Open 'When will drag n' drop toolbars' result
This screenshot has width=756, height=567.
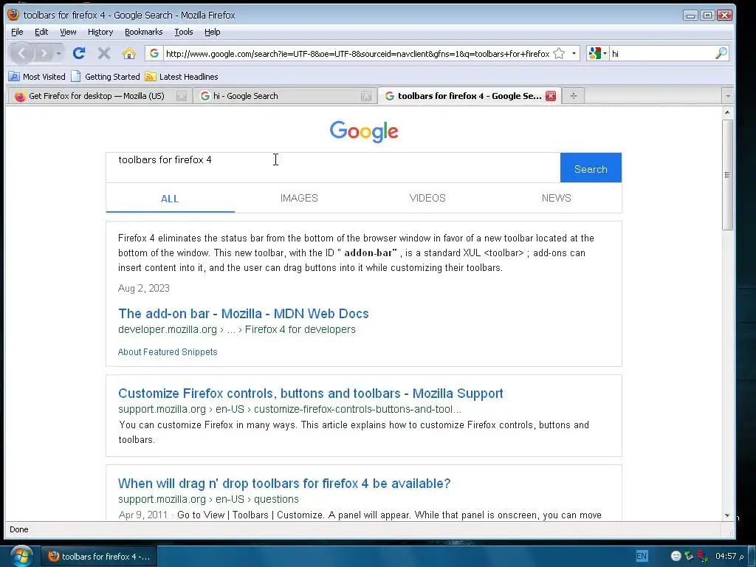[x=284, y=484]
